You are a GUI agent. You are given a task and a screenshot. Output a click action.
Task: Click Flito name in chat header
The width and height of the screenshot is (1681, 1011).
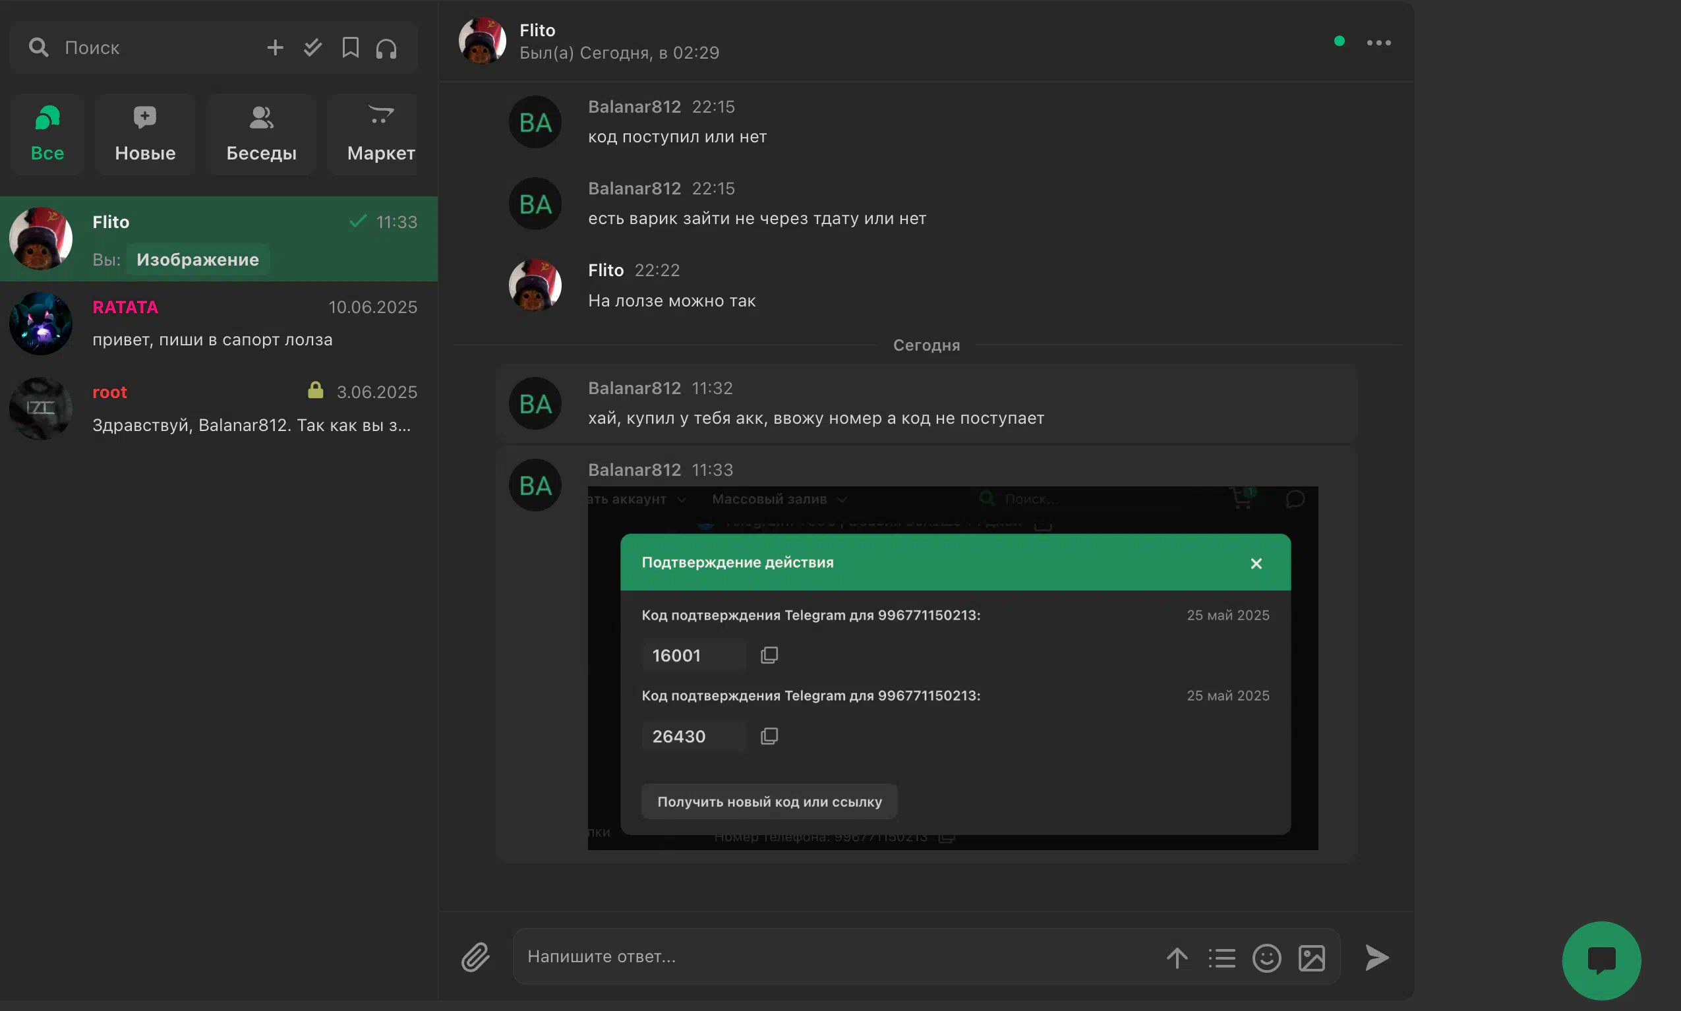pos(537,30)
